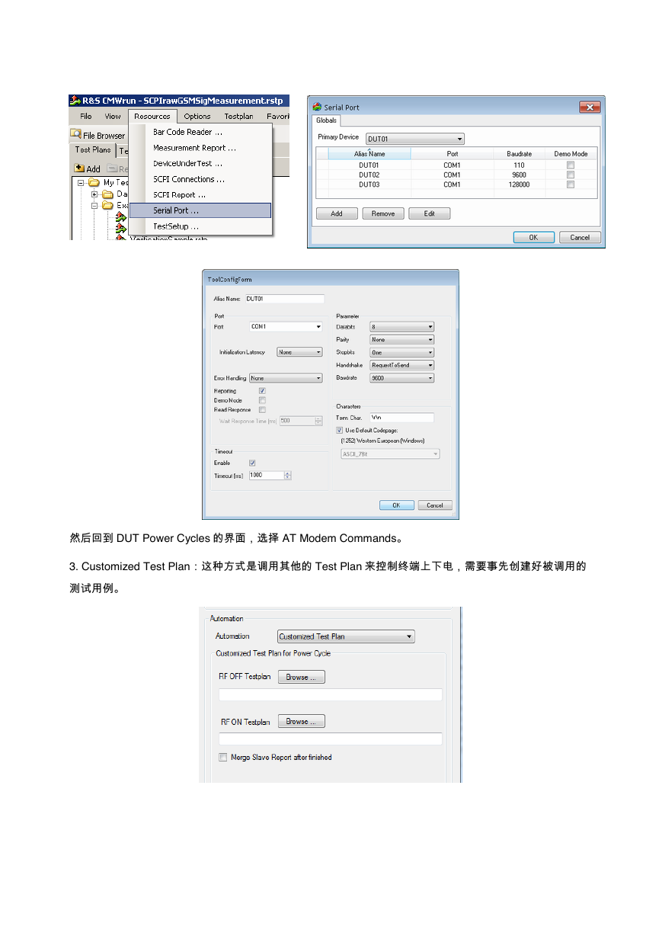Screen dimensions: 662x936
Task: Open the Port COM1 dropdown
Action: 286,326
